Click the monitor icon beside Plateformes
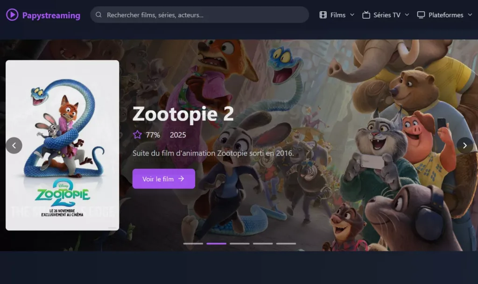 pyautogui.click(x=422, y=14)
